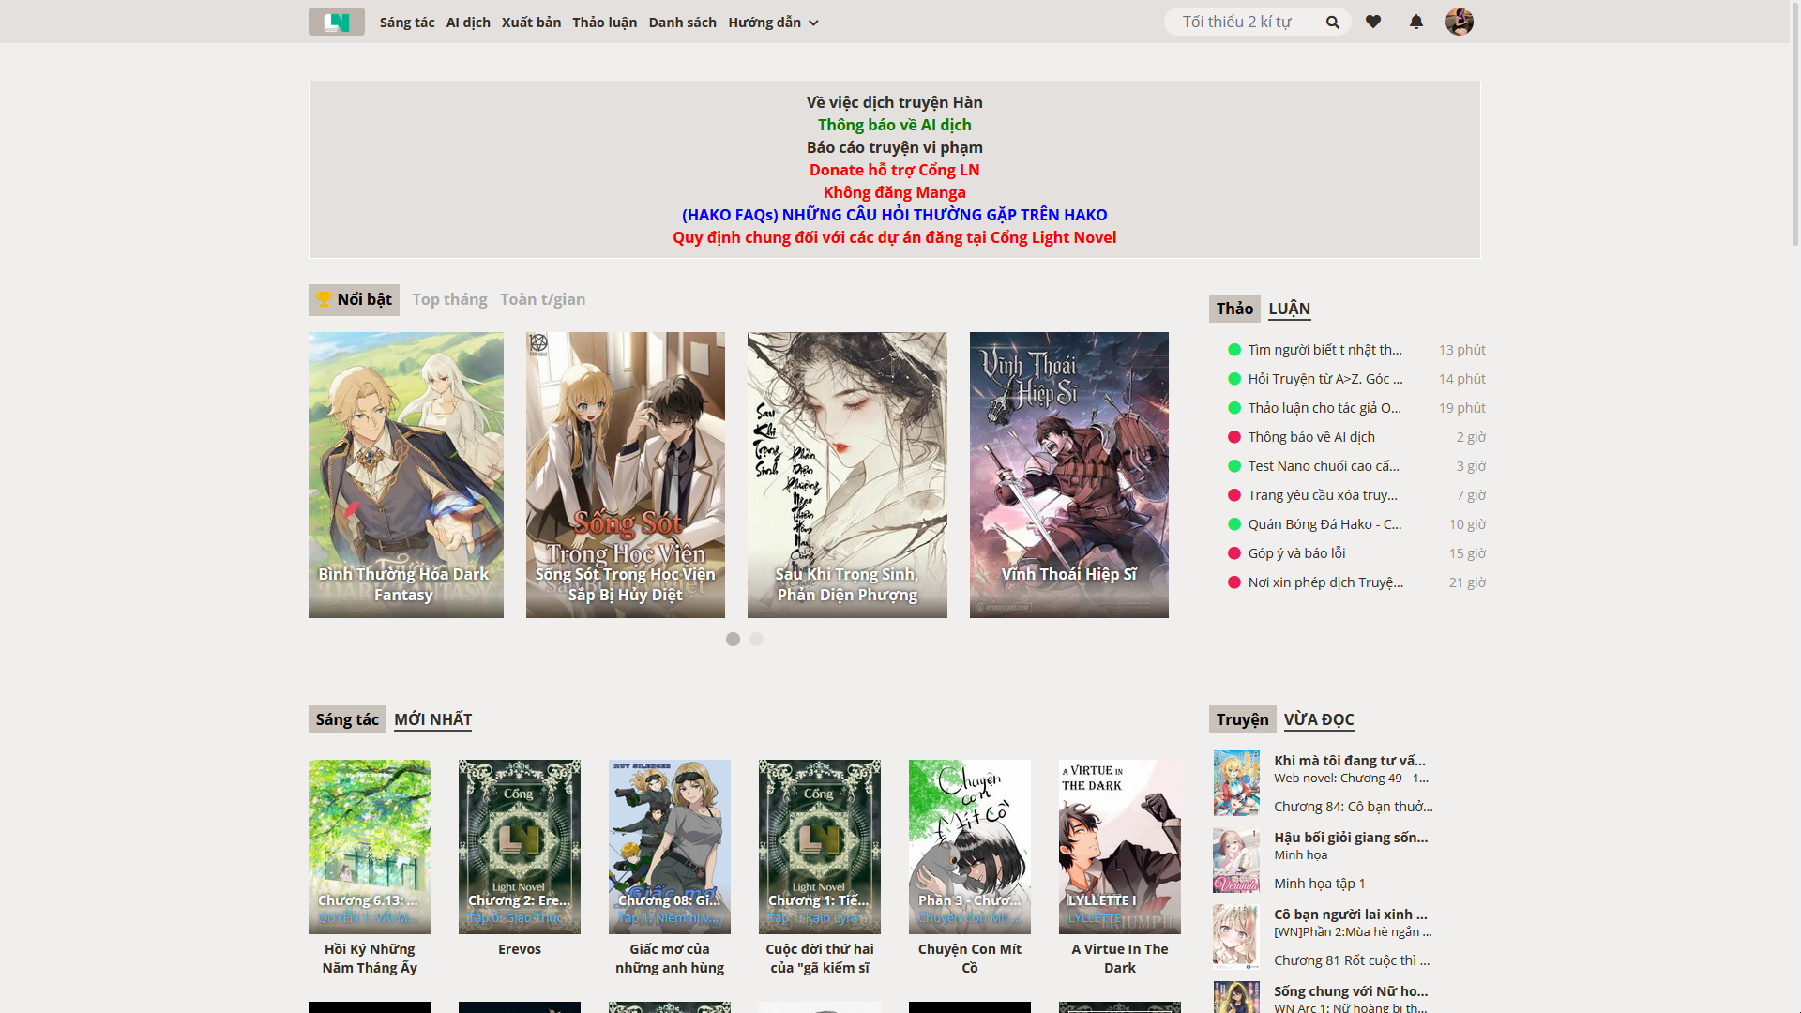The image size is (1801, 1013).
Task: Click green status dot beside Test Nano thread
Action: coord(1234,466)
